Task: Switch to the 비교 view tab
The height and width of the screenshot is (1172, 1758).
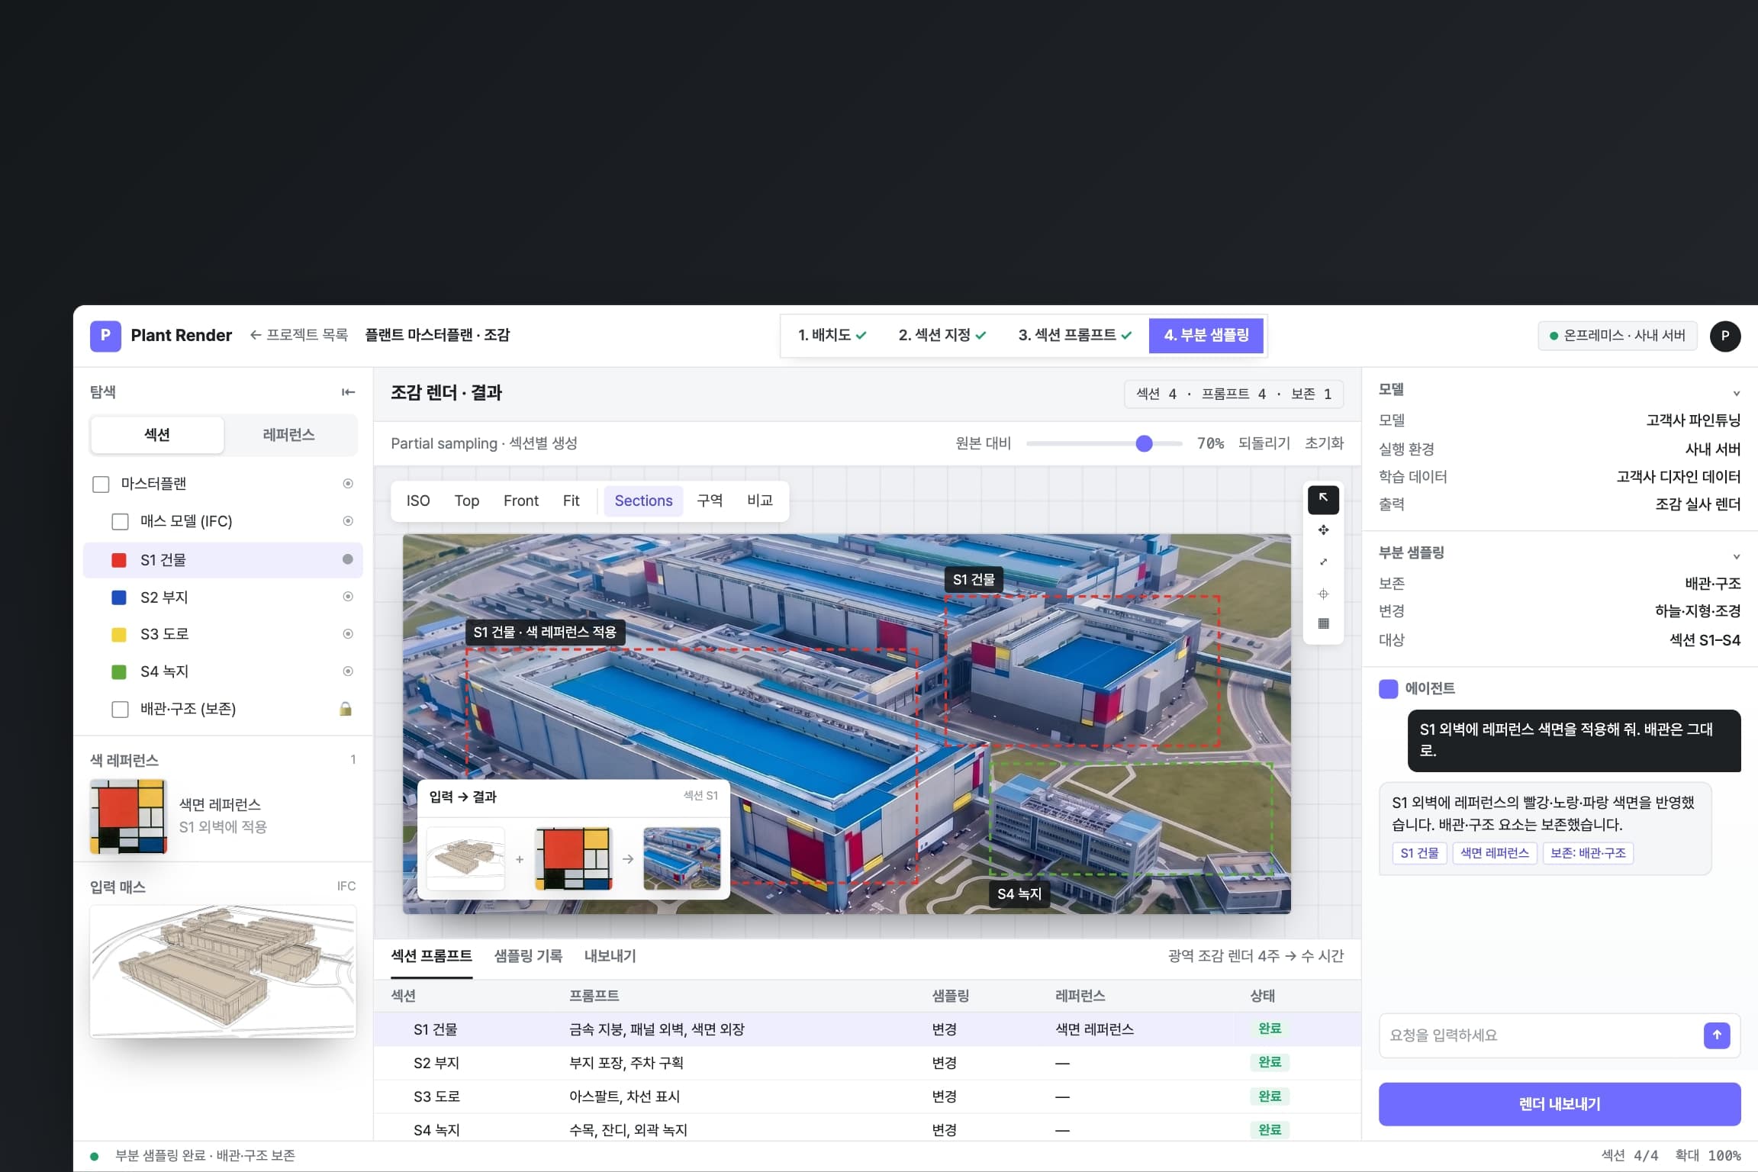Action: click(x=760, y=501)
